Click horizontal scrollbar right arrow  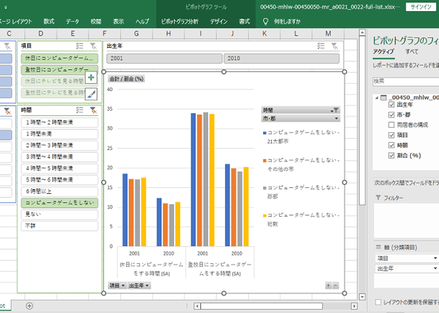tap(354, 306)
